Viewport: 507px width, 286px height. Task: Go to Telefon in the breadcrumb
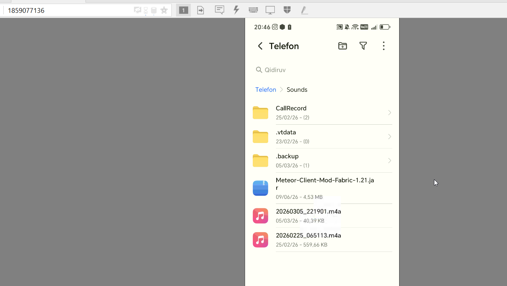[266, 89]
